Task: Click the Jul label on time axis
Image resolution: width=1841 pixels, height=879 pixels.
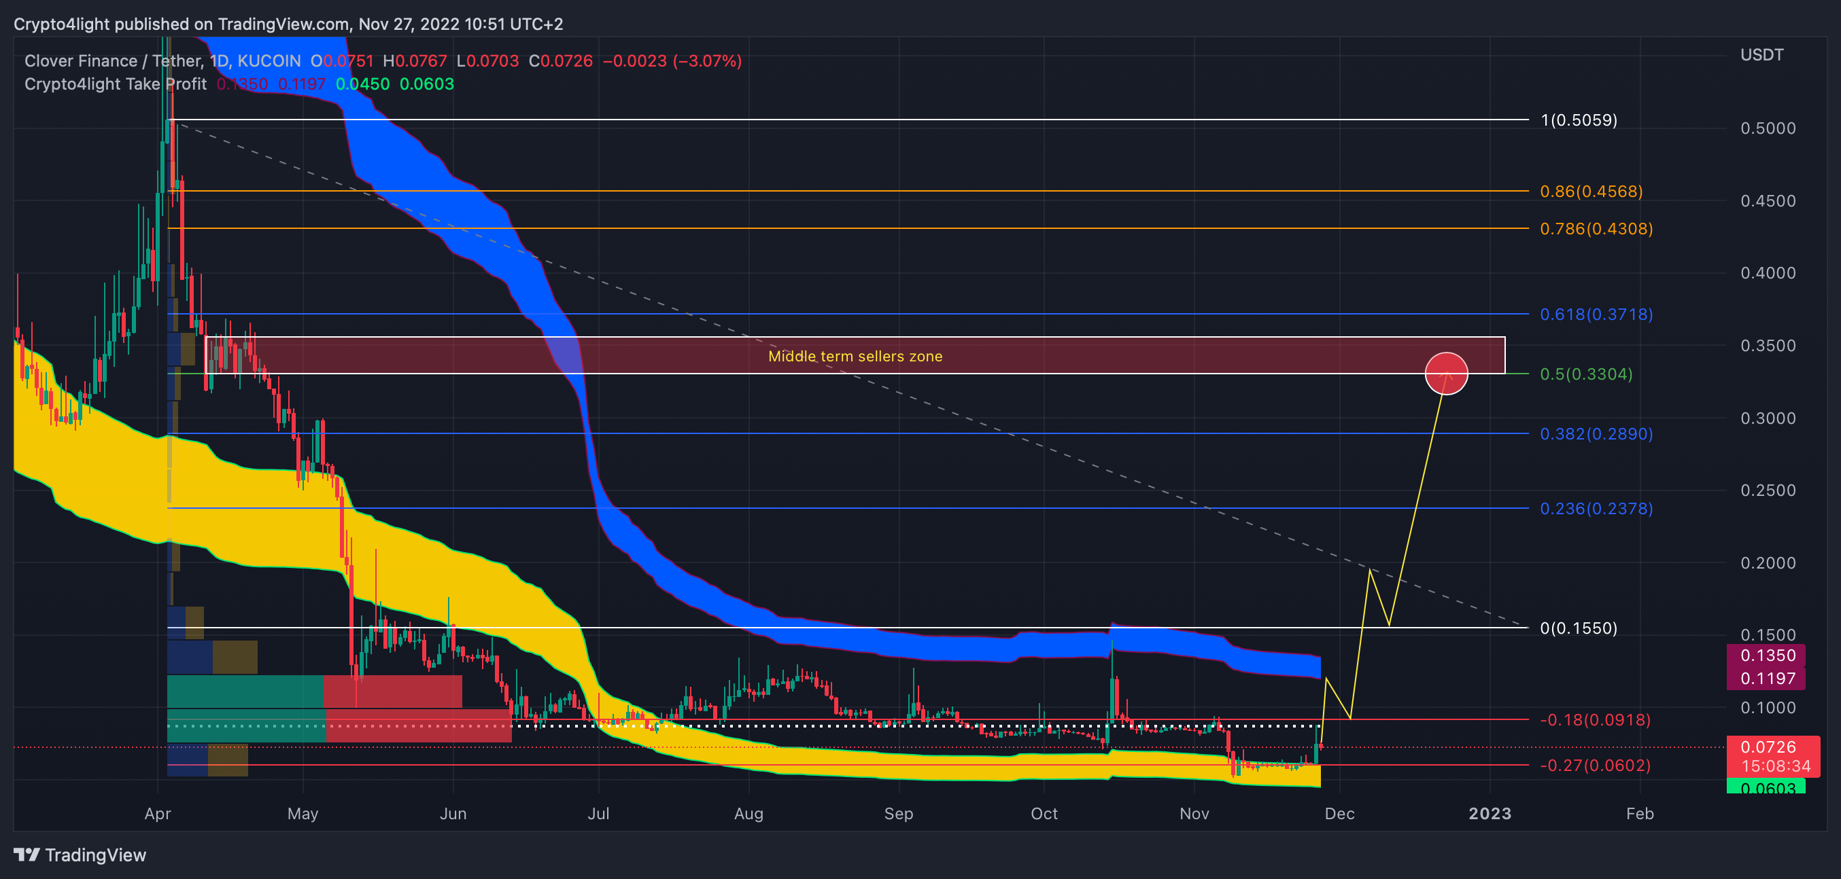Action: click(598, 813)
